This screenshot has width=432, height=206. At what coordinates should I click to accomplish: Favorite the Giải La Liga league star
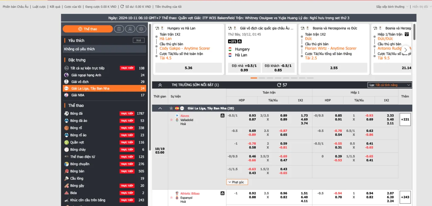tap(171, 108)
